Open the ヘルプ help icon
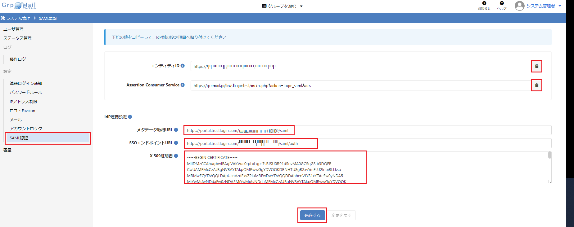The height and width of the screenshot is (227, 574). [x=502, y=6]
